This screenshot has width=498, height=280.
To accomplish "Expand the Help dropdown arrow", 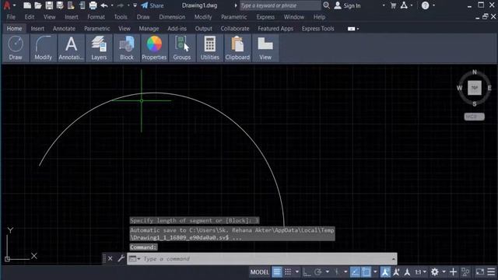I will pos(434,5).
